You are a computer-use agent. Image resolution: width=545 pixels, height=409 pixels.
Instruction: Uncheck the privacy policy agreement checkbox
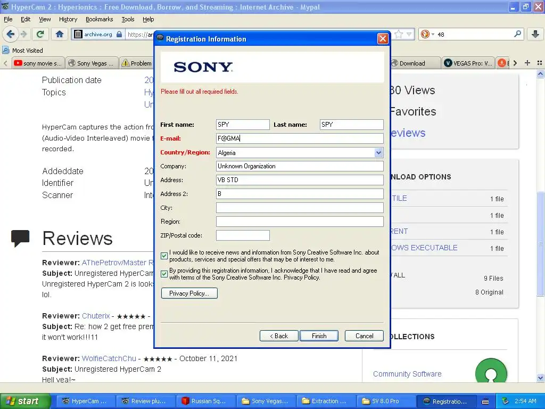pyautogui.click(x=164, y=274)
